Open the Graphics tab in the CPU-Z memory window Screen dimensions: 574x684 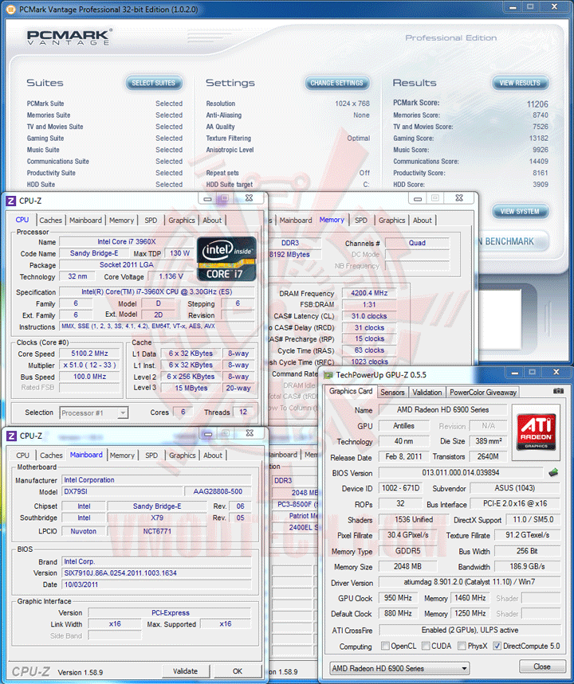point(392,221)
